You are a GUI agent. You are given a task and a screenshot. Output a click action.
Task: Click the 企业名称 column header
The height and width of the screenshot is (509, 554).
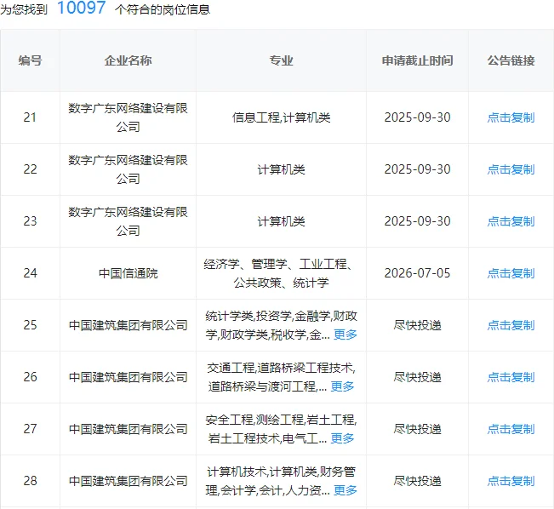(128, 60)
